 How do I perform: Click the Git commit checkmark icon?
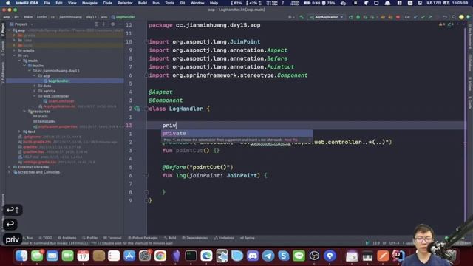[x=423, y=17]
